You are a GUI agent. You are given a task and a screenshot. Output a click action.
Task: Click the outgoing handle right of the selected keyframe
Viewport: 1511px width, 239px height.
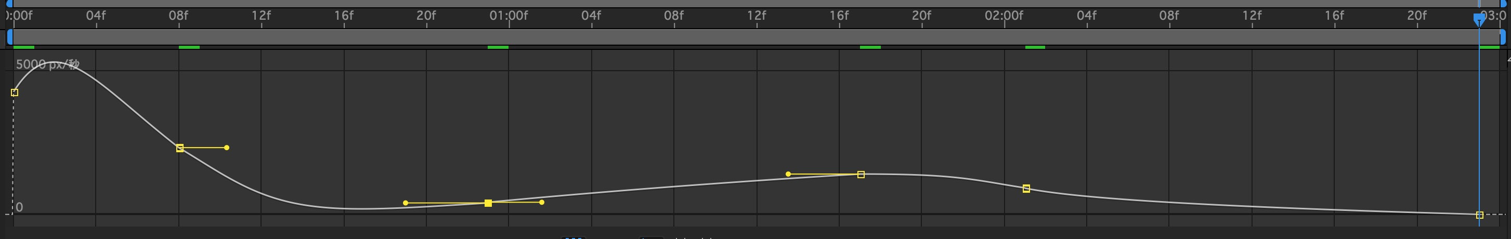point(541,202)
